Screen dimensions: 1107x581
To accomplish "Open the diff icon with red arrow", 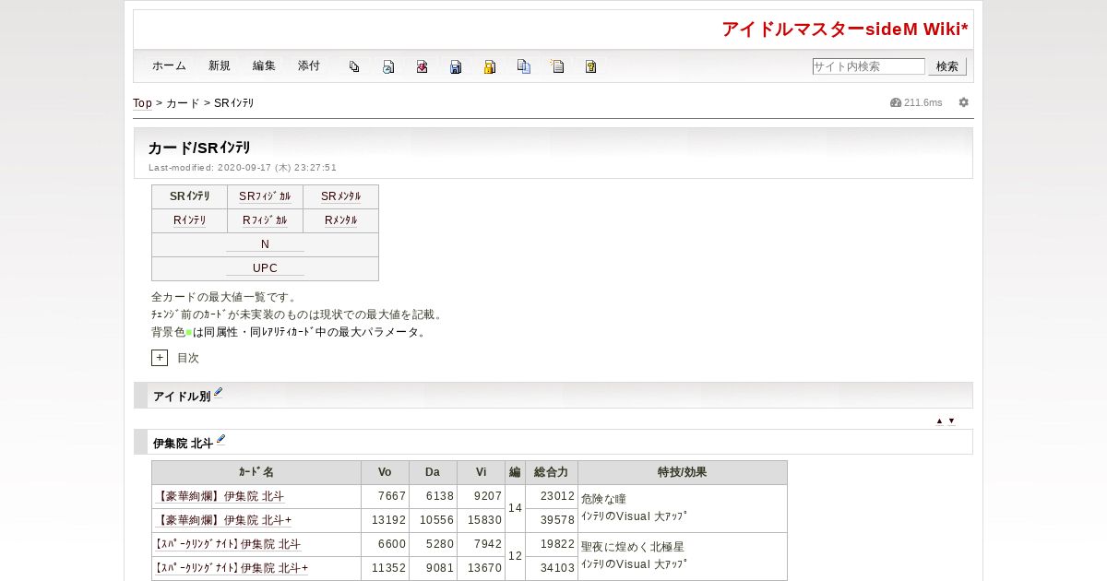I will pos(422,66).
